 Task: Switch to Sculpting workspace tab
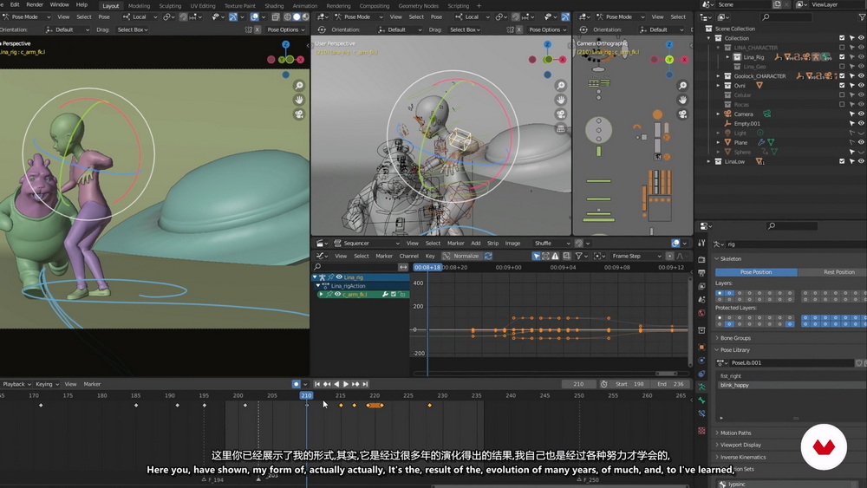(x=170, y=5)
